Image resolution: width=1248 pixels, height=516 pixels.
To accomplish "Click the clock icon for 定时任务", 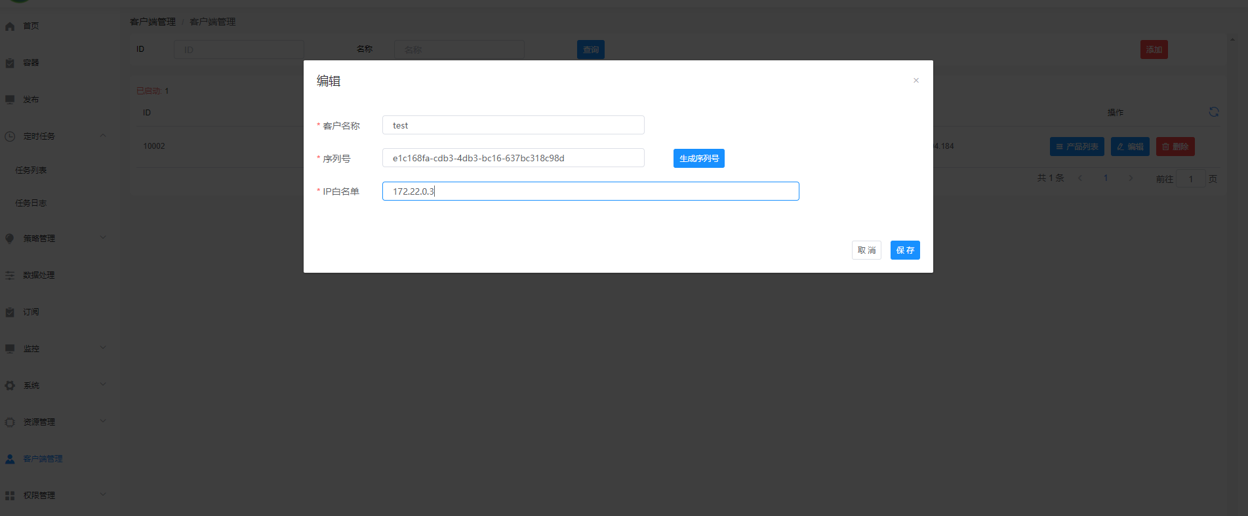I will pyautogui.click(x=10, y=136).
